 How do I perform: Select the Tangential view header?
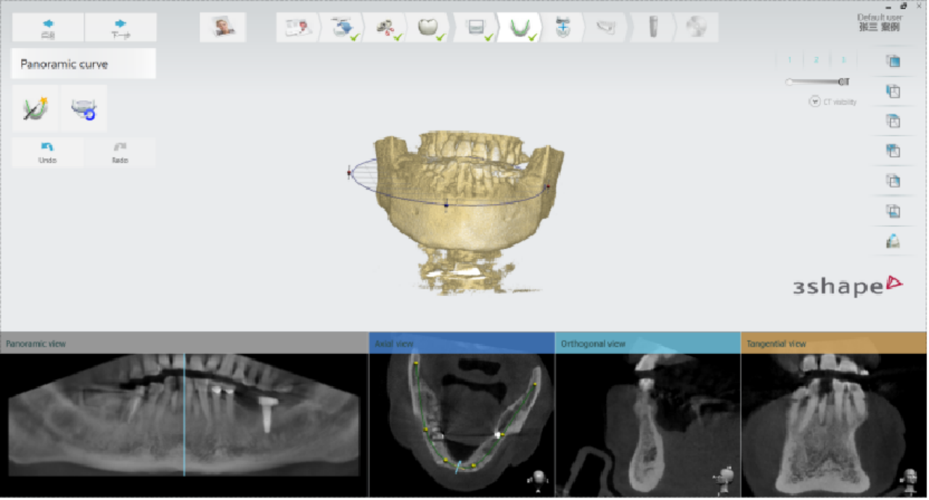[834, 343]
